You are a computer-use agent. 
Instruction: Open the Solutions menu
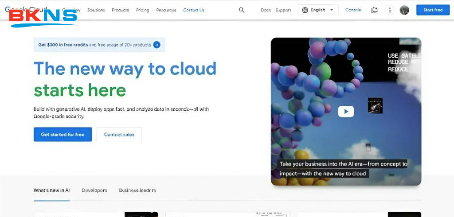tap(96, 10)
